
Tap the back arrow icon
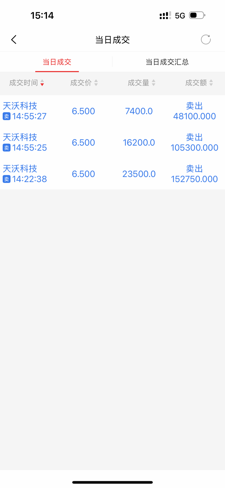click(x=14, y=40)
